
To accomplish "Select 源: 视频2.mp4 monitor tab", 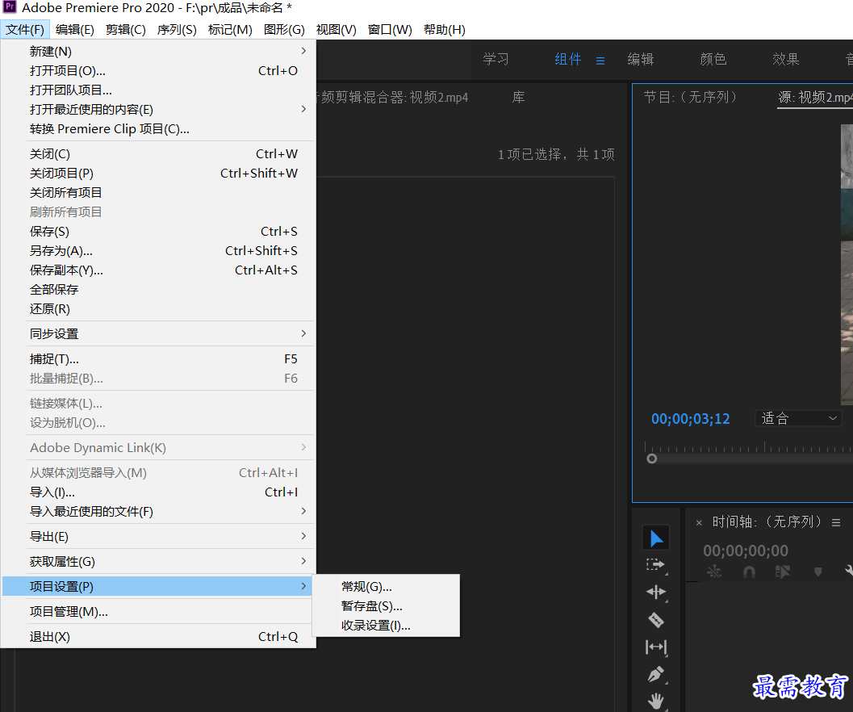I will [815, 98].
